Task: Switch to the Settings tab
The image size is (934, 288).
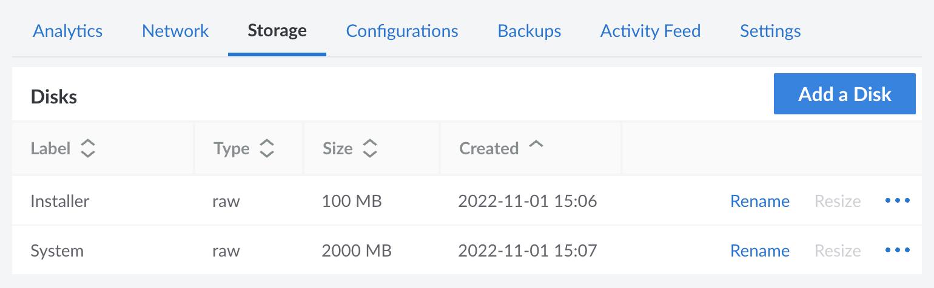Action: click(770, 31)
